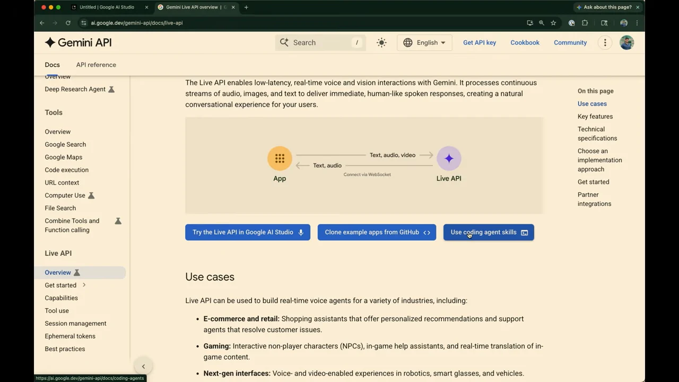Click the microphone icon on Try Live API button
This screenshot has width=679, height=382.
pos(301,232)
